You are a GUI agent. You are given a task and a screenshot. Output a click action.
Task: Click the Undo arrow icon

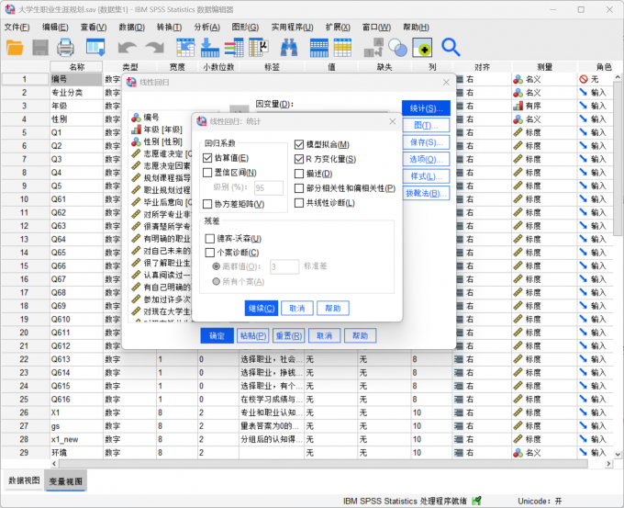point(128,48)
